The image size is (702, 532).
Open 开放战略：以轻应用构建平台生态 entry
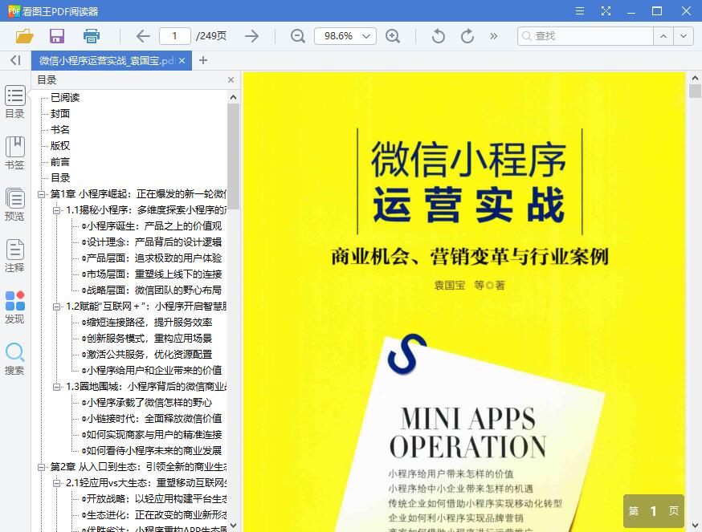[154, 499]
